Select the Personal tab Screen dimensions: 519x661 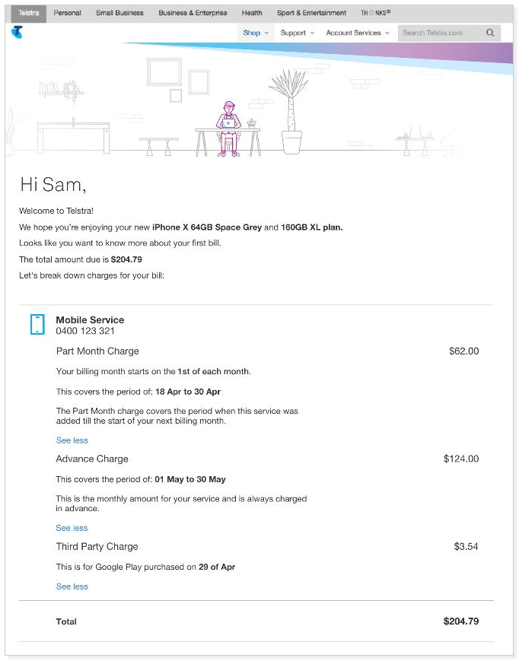(68, 13)
